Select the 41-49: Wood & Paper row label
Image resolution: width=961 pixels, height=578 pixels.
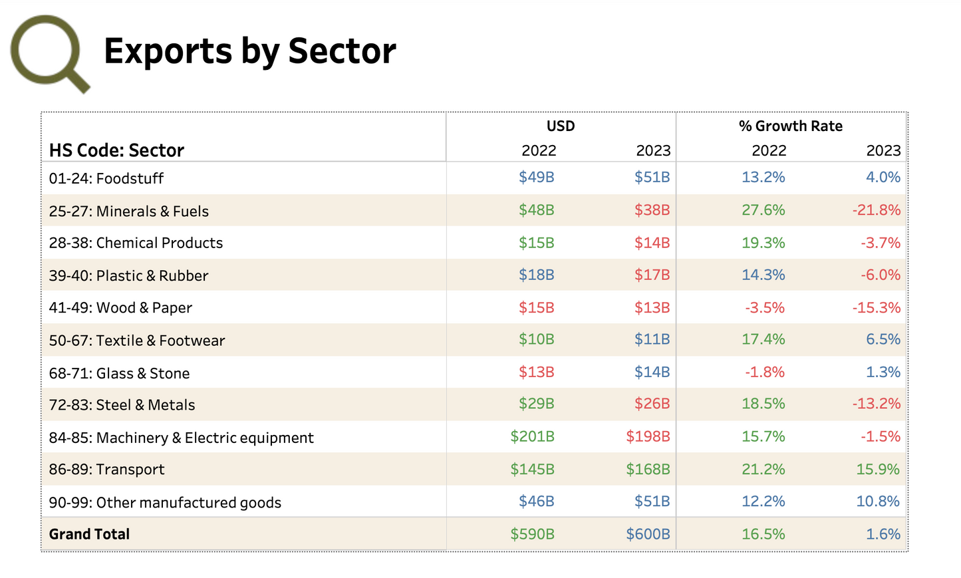coord(120,308)
